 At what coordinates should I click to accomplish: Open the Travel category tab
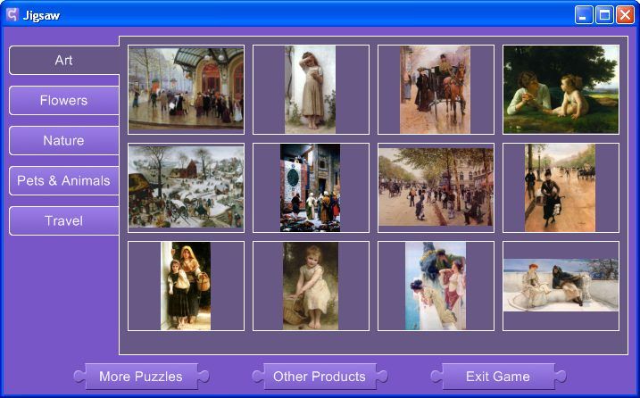[x=63, y=220]
